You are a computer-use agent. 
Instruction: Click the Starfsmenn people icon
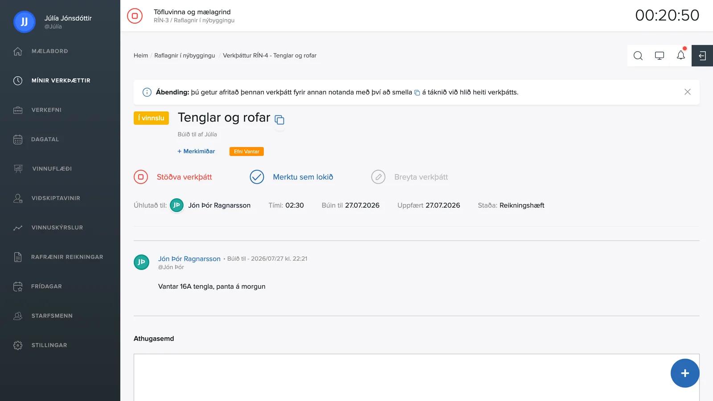[18, 316]
